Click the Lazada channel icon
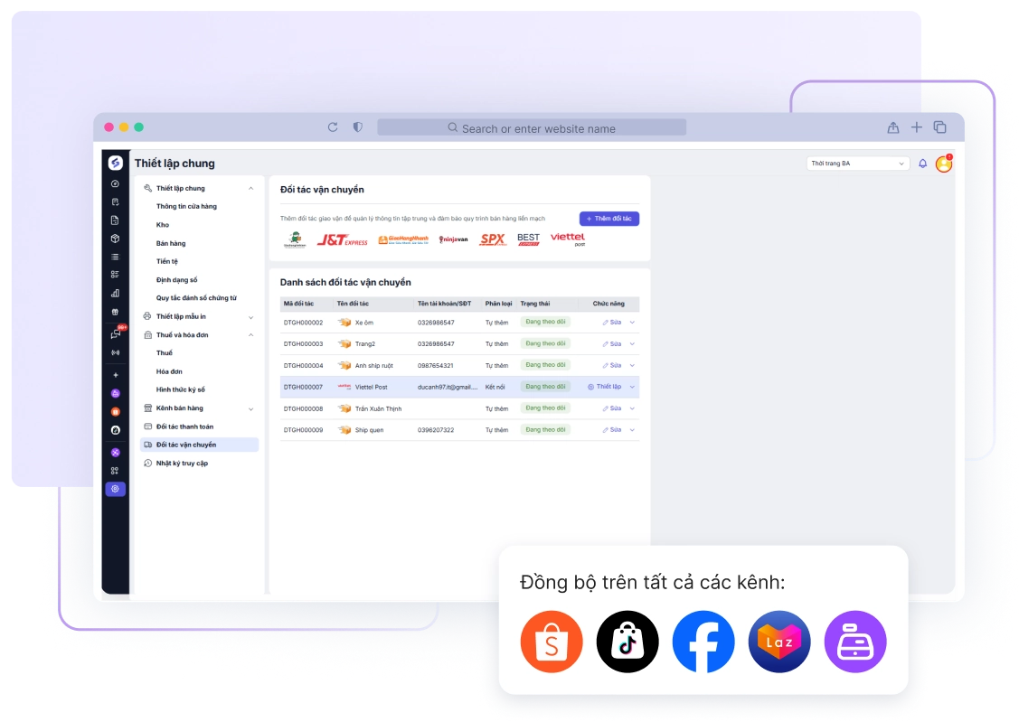1019x722 pixels. click(779, 642)
